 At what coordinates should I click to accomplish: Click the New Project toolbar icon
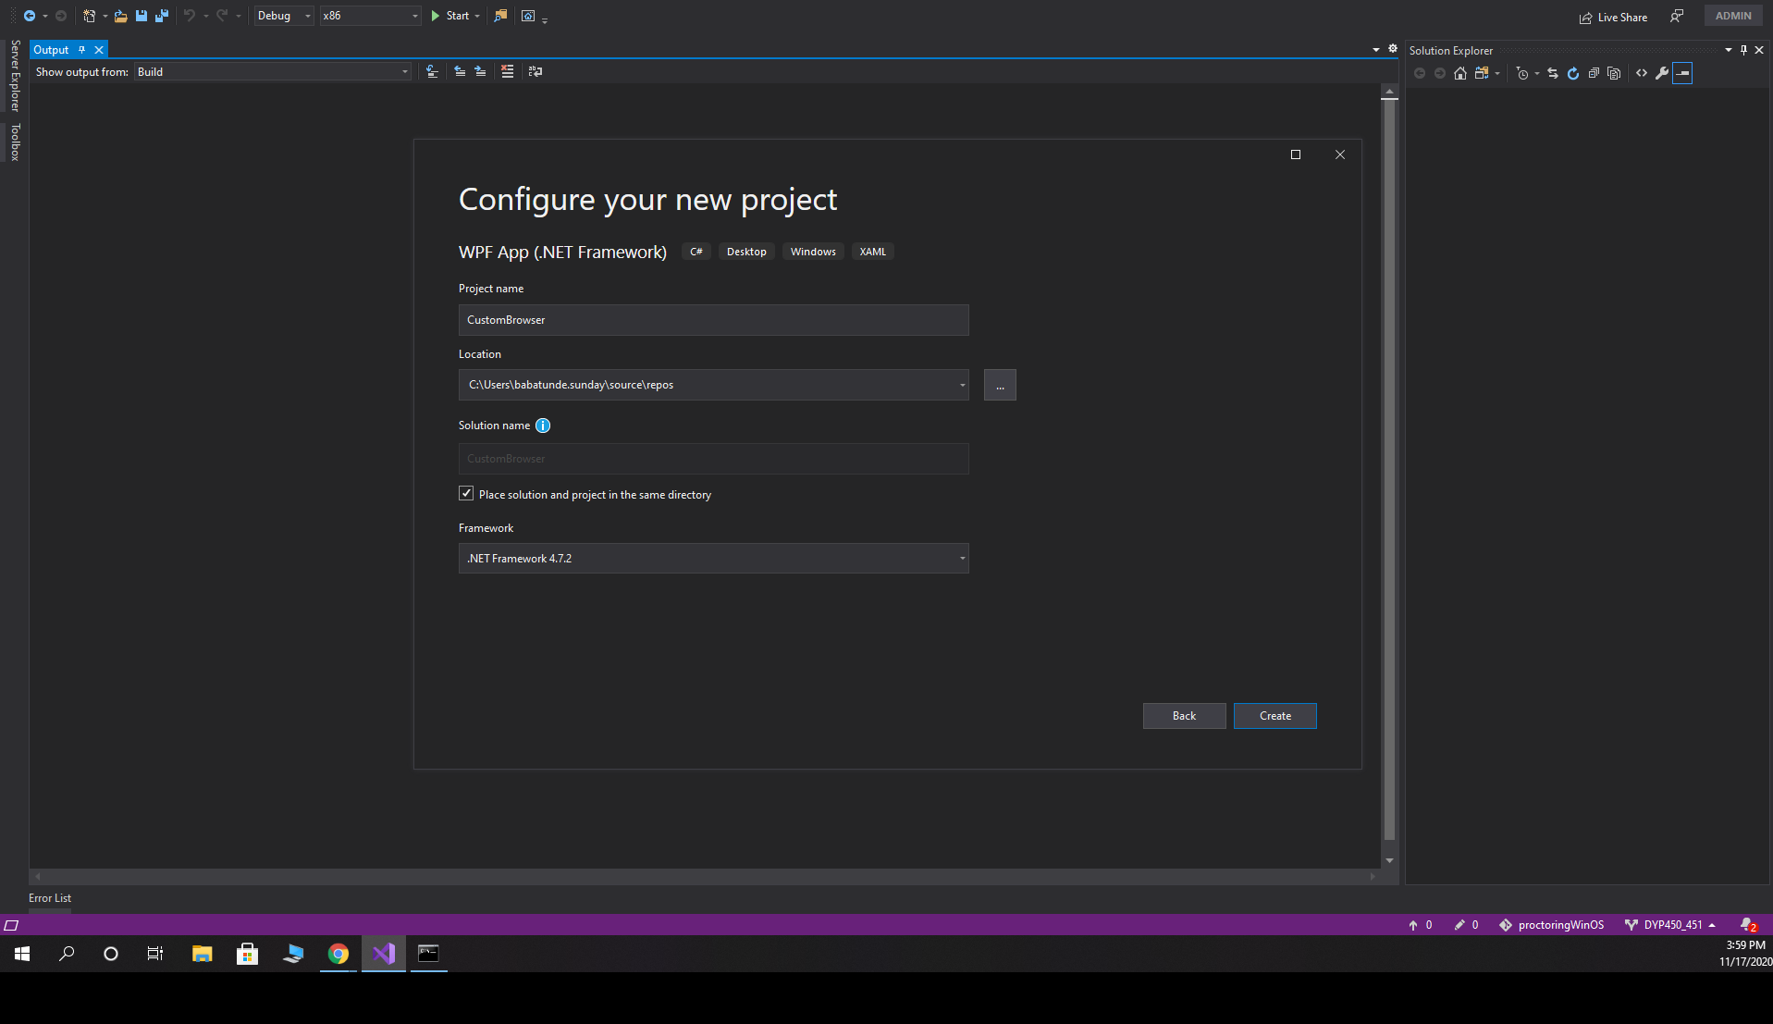pyautogui.click(x=90, y=15)
